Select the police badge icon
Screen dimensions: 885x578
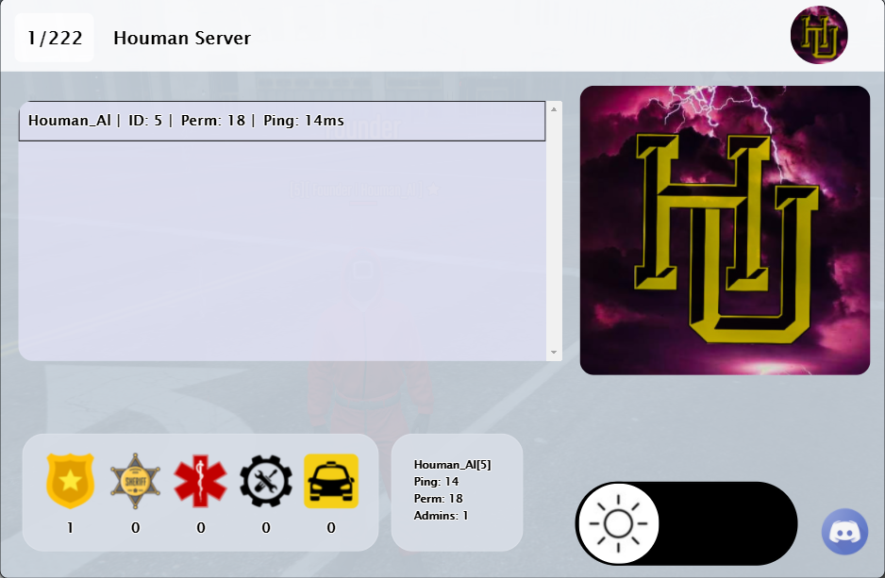coord(69,481)
